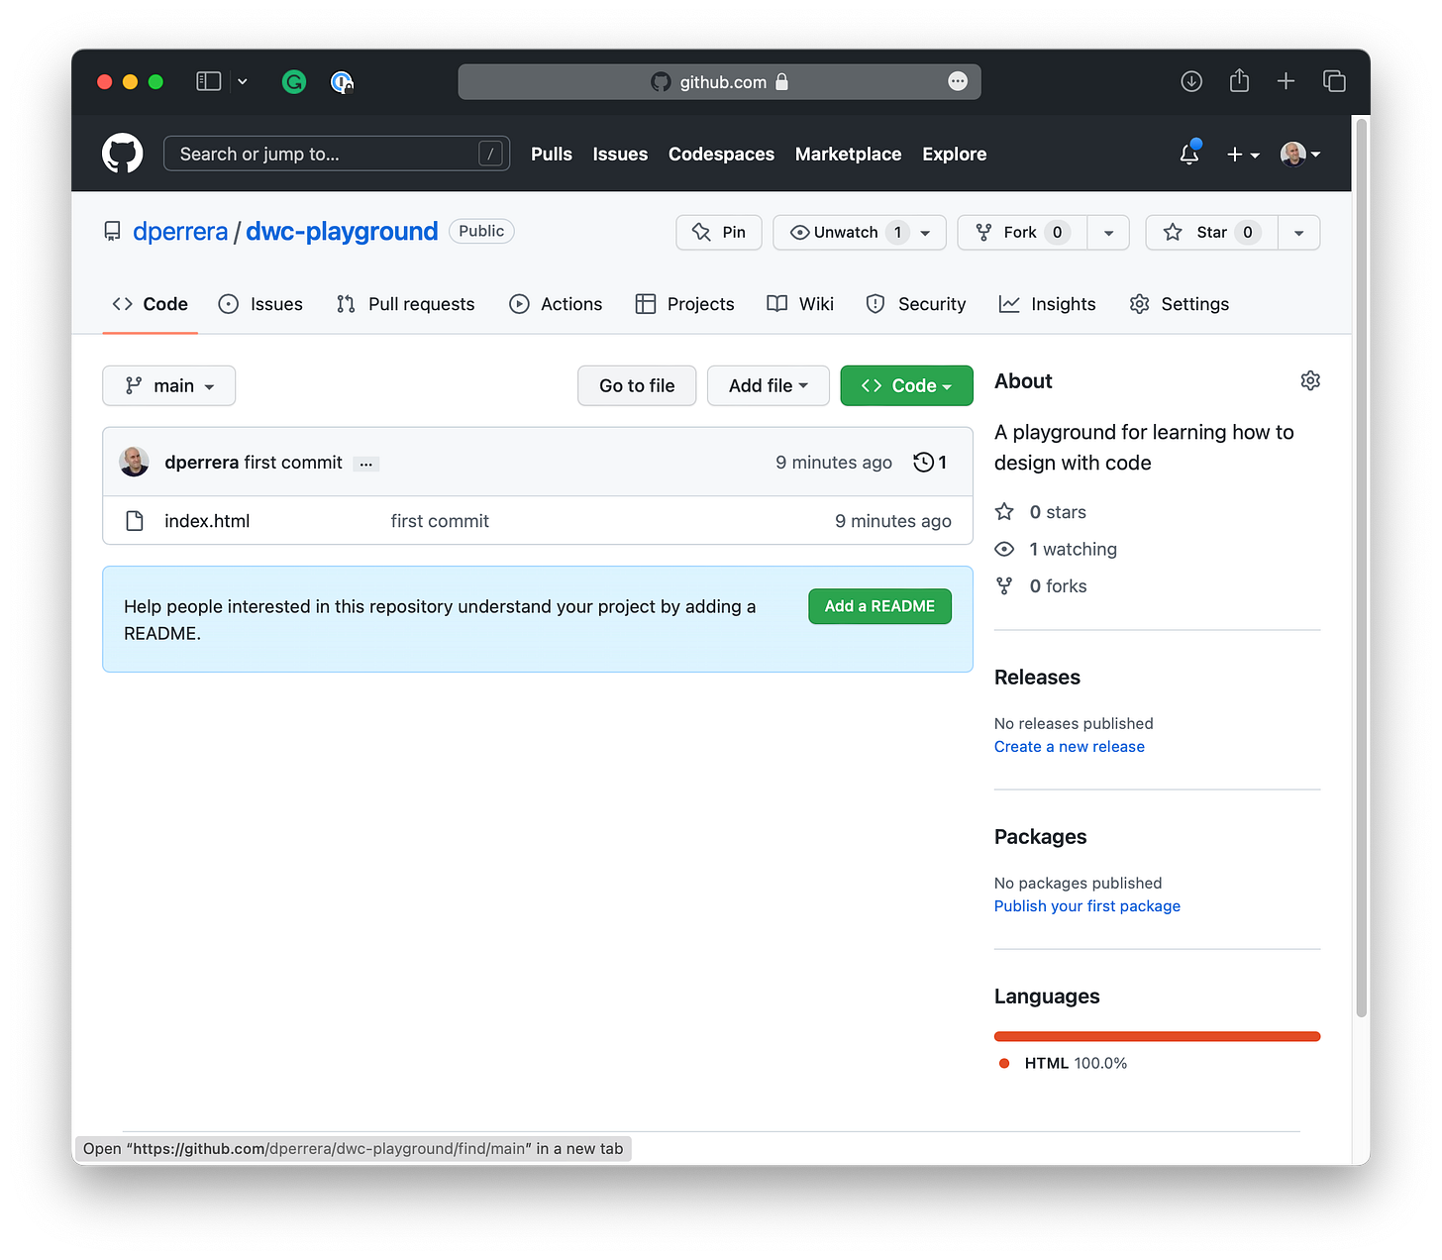The image size is (1442, 1260).
Task: Open the Actions tab
Action: point(556,304)
